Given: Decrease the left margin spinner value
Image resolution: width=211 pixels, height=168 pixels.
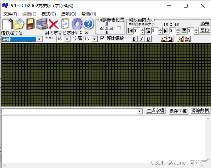Looking at the screenshot, I should 142,32.
